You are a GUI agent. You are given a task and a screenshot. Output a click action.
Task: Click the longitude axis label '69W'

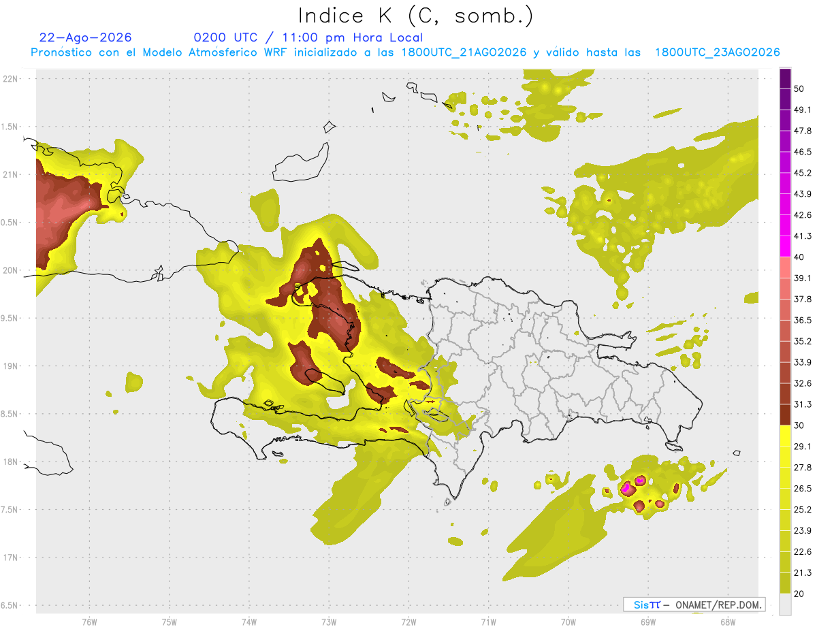(x=648, y=621)
